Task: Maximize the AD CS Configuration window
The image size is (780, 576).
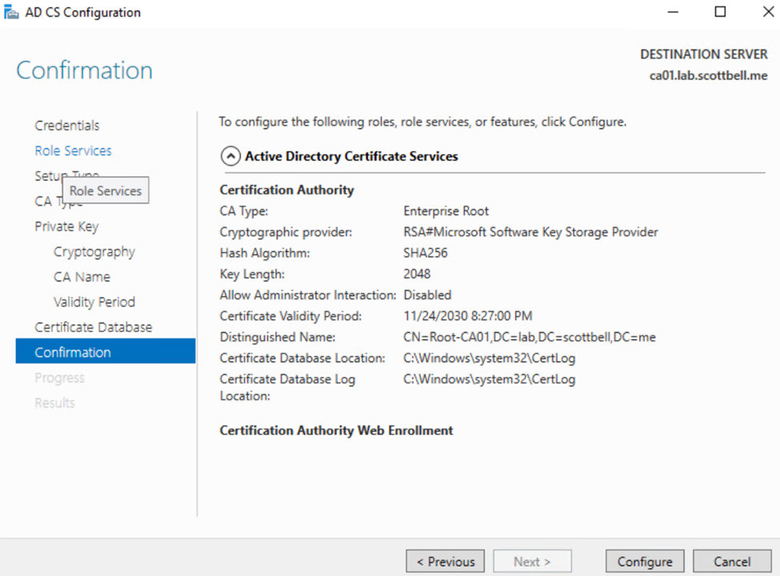Action: 720,12
